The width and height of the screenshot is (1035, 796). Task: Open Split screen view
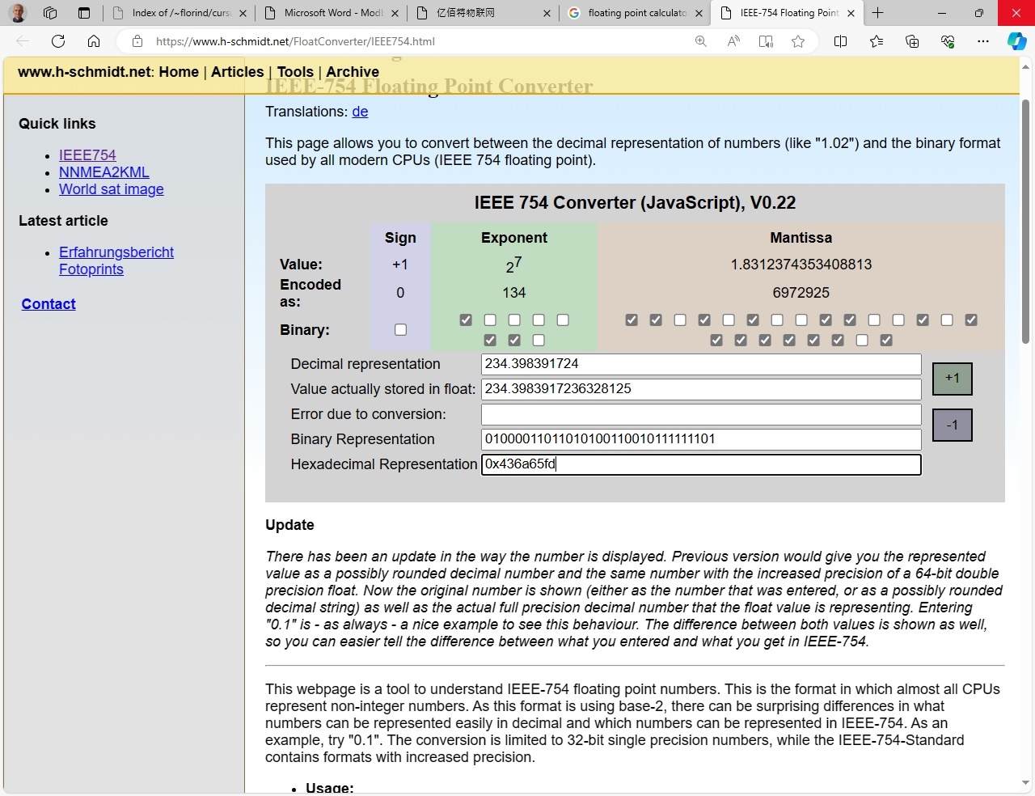[841, 41]
